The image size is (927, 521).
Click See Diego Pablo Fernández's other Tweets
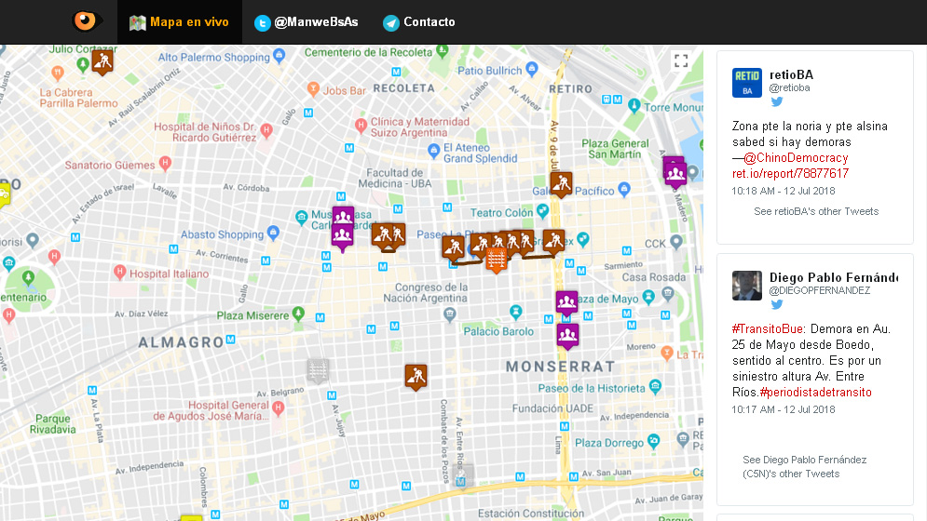click(x=805, y=467)
